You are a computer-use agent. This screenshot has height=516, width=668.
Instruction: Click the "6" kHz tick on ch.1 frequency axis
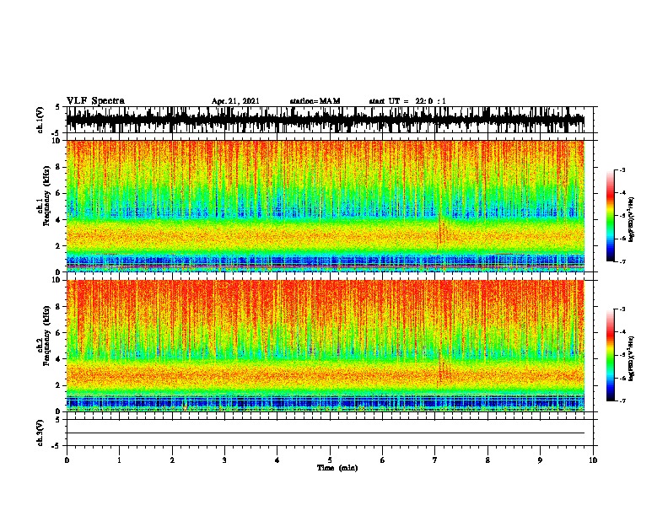59,193
